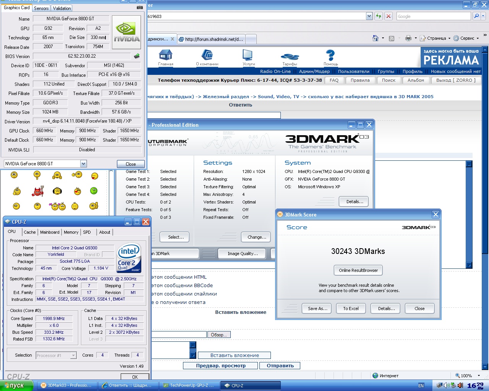Click the Отправить submit button on forum

coord(280,366)
